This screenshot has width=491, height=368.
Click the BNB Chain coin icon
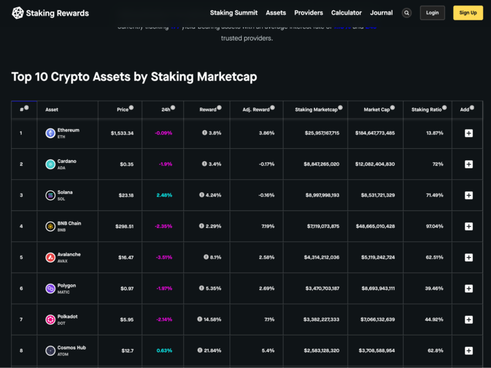tap(50, 226)
